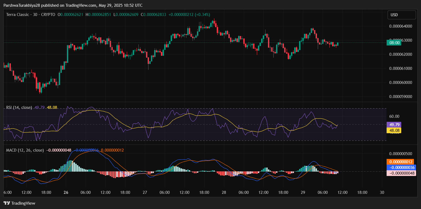The height and width of the screenshot is (209, 421).
Task: Select date marker 27 on time axis
Action: (145, 192)
